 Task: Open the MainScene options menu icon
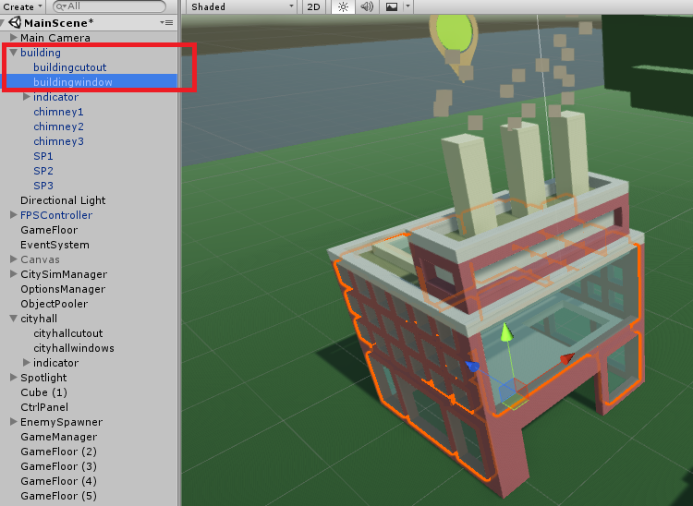pyautogui.click(x=166, y=22)
